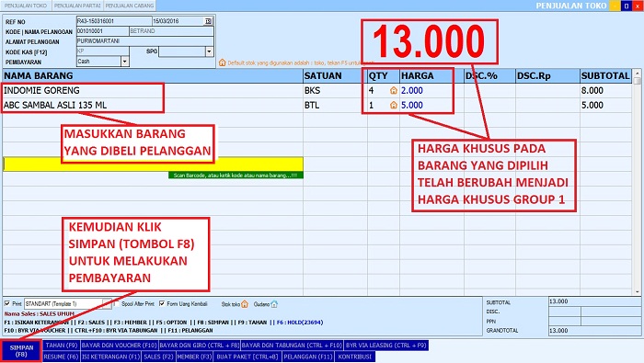644x363 pixels.
Task: Enable the Spool After Print checkbox
Action: (x=117, y=303)
